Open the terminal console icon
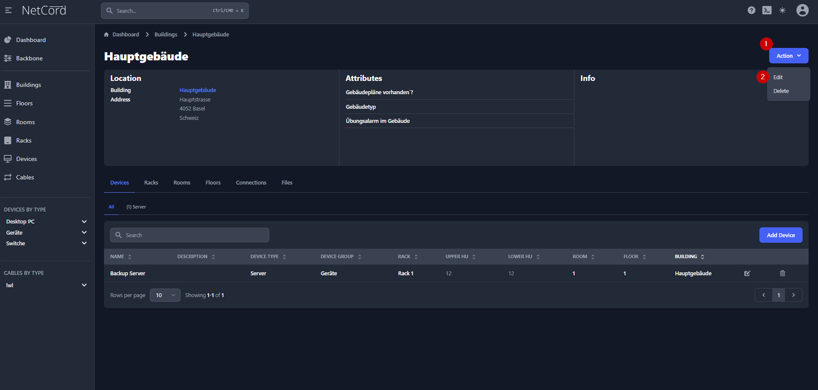The height and width of the screenshot is (390, 818). click(x=767, y=10)
